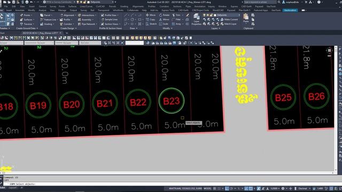Toggle the layer lightbulb on/off in Layers panel

click(204, 15)
